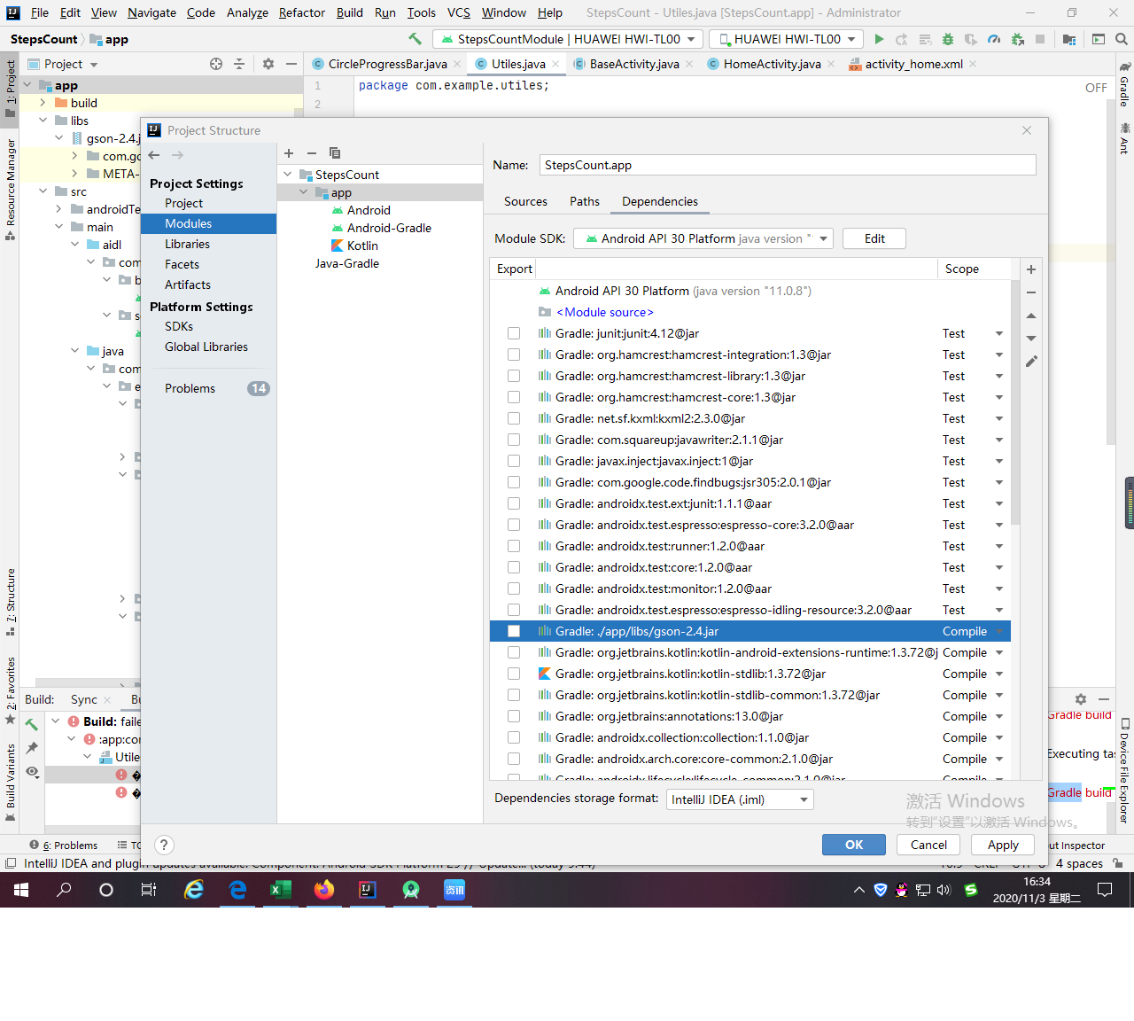Click the back arrow in Project Structure
This screenshot has width=1134, height=1021.
tap(154, 155)
